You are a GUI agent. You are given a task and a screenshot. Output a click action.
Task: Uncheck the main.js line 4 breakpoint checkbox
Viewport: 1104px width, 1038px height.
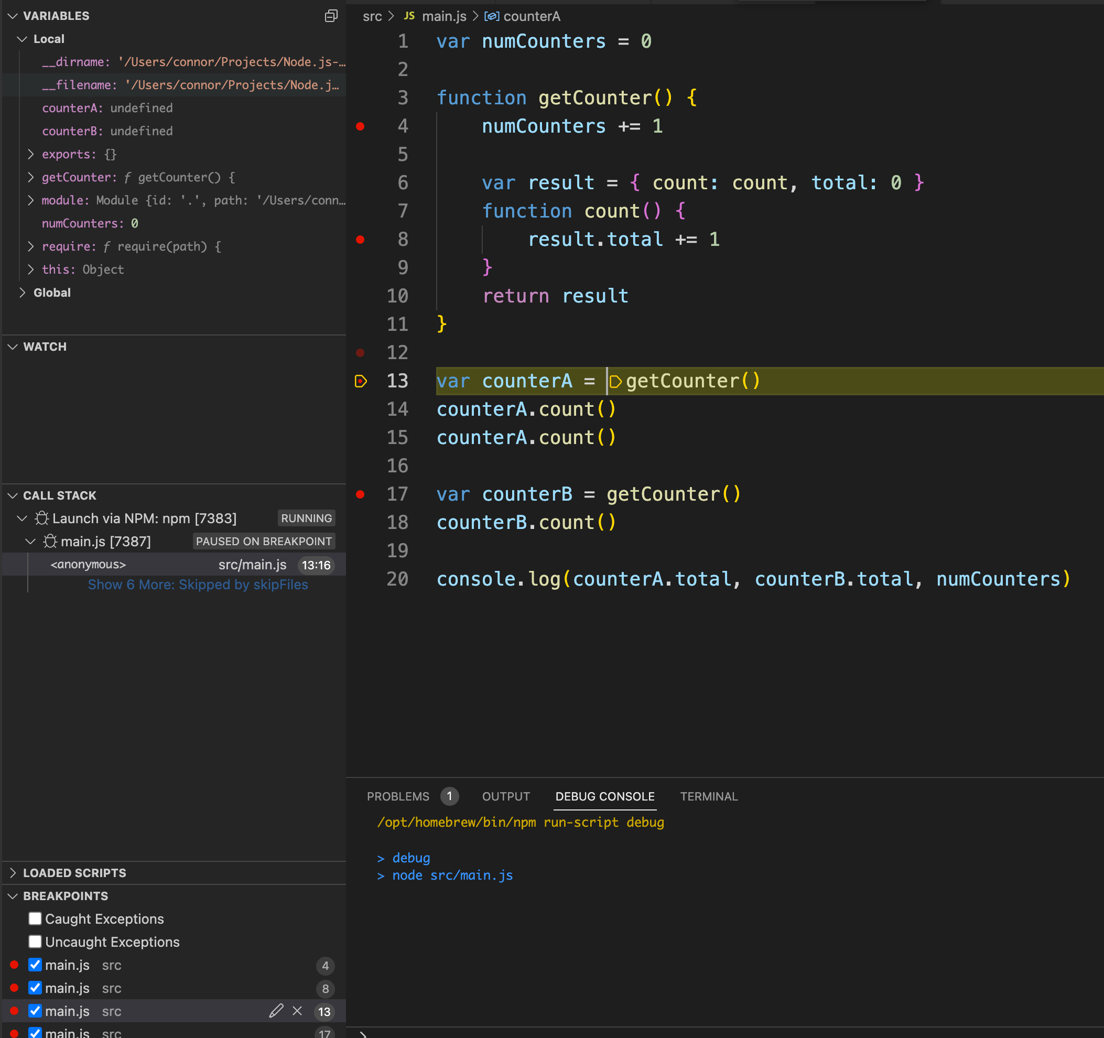coord(35,965)
